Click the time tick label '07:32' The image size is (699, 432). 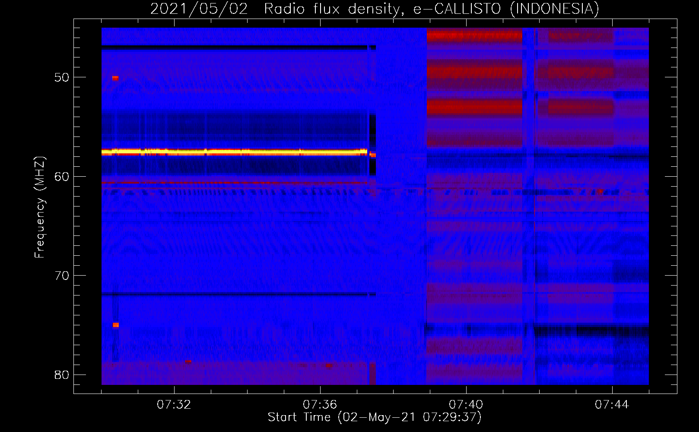(x=174, y=405)
